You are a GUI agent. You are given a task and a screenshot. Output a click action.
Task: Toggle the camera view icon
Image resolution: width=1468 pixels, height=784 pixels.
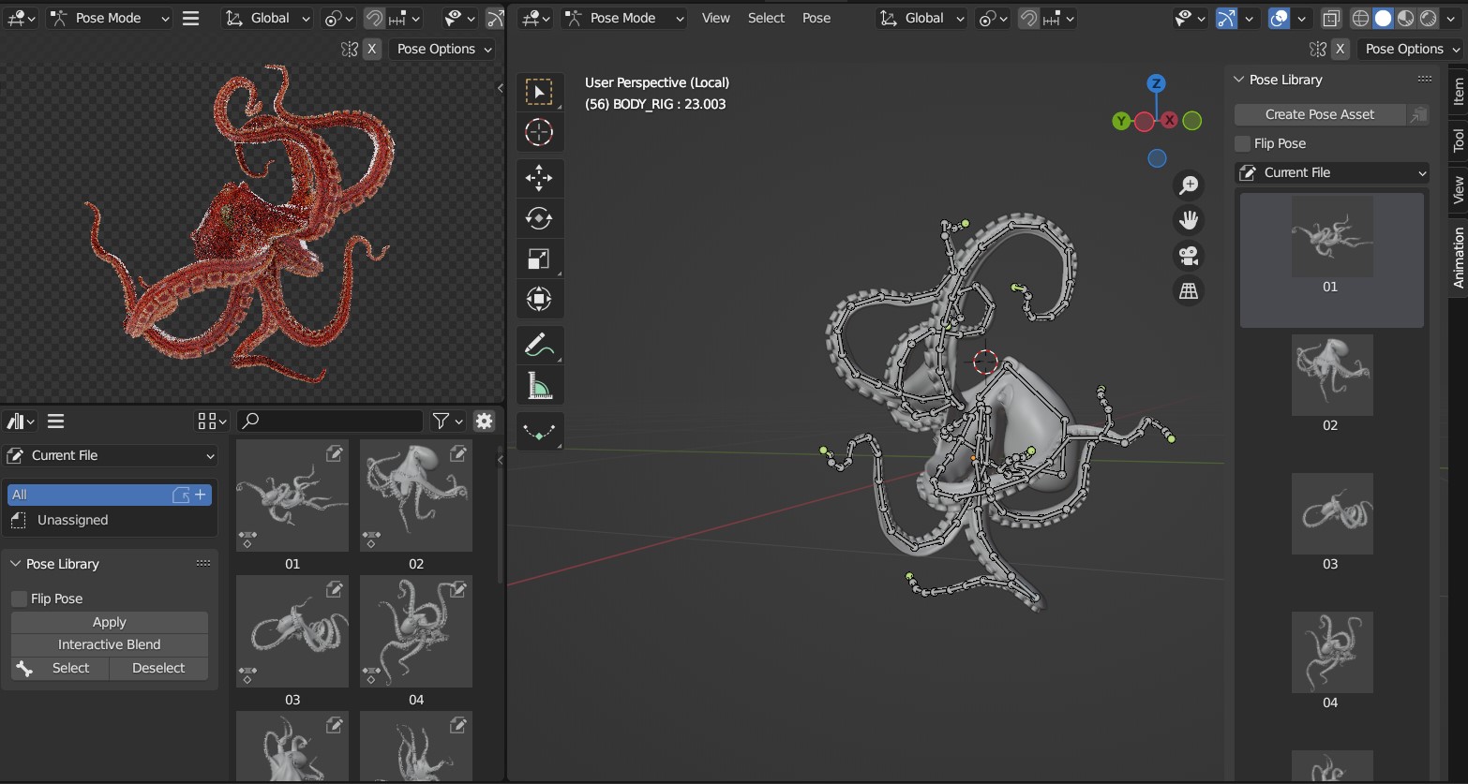click(1189, 256)
